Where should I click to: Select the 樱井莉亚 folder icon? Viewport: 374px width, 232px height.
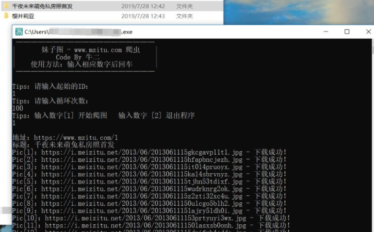(6, 16)
